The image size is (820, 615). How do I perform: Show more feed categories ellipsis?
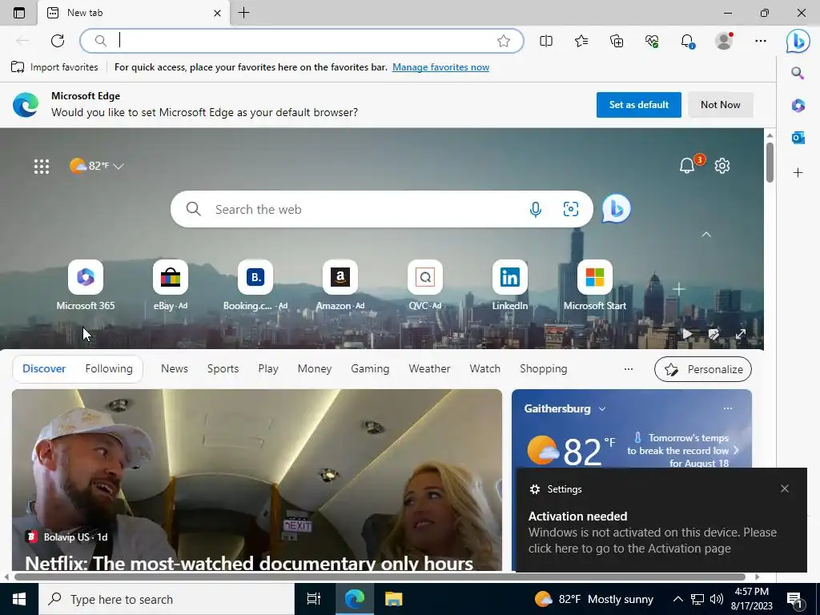(x=629, y=368)
